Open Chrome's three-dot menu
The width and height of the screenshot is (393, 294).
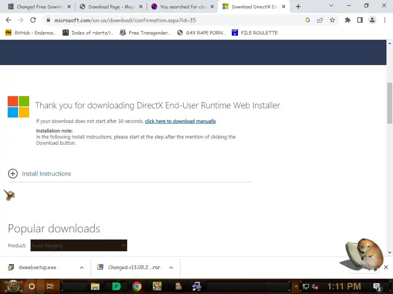(x=385, y=20)
